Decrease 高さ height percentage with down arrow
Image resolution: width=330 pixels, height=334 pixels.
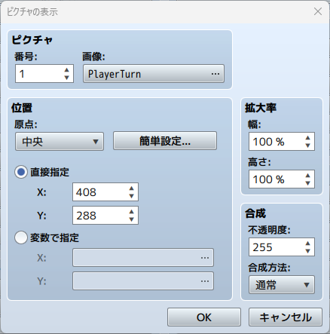pos(307,183)
